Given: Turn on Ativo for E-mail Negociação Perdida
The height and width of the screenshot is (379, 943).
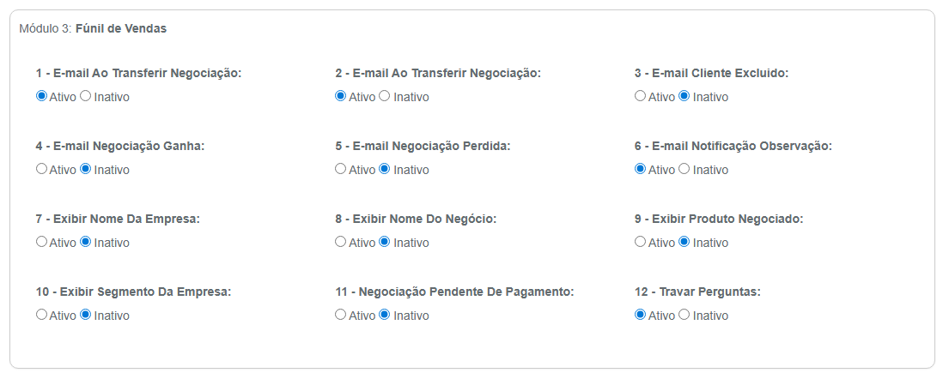Looking at the screenshot, I should 340,169.
